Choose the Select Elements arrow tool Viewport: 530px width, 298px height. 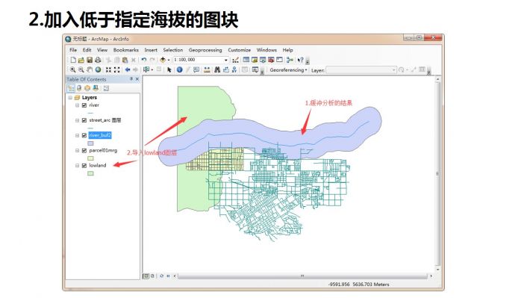pyautogui.click(x=169, y=69)
